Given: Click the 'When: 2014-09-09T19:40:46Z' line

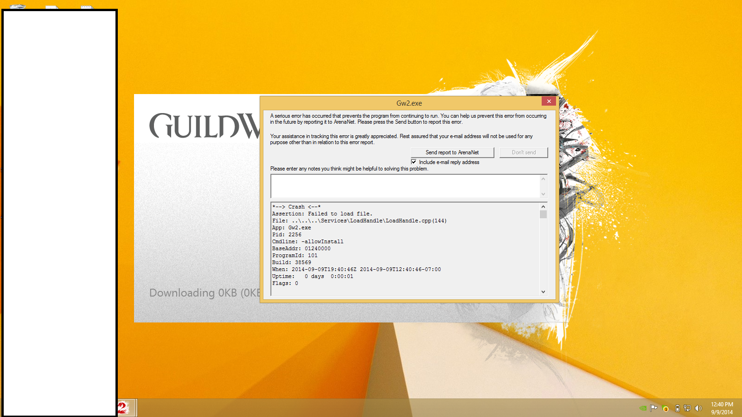Looking at the screenshot, I should point(357,269).
